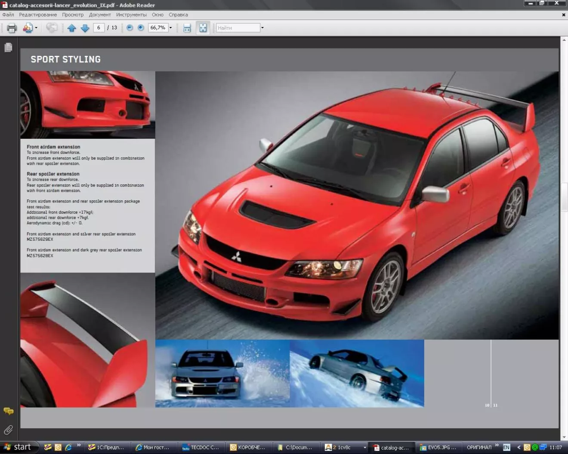Switch to TECDOC taskbar button
Viewport: 568px width, 454px height.
coord(201,447)
